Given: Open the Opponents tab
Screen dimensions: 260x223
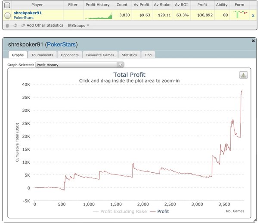Looking at the screenshot, I should pyautogui.click(x=70, y=55).
